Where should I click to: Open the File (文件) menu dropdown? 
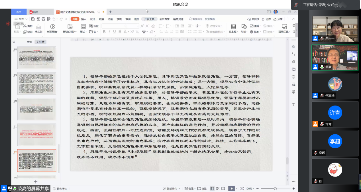21,19
